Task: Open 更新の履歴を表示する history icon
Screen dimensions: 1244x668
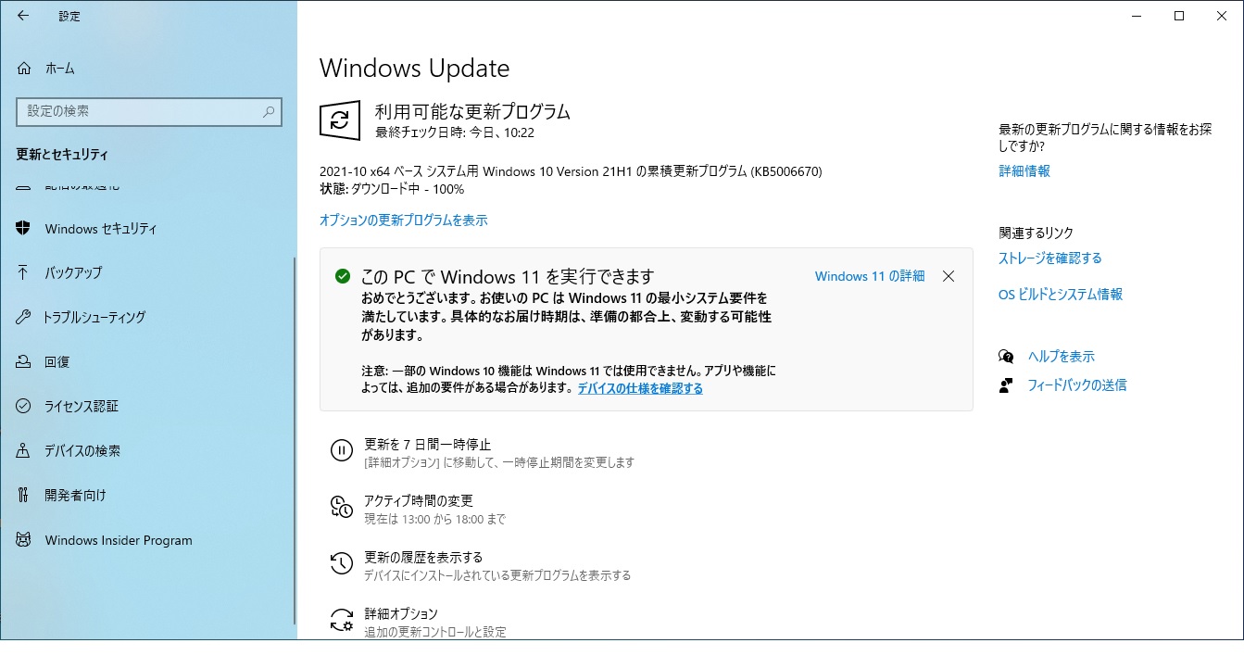Action: pyautogui.click(x=342, y=563)
